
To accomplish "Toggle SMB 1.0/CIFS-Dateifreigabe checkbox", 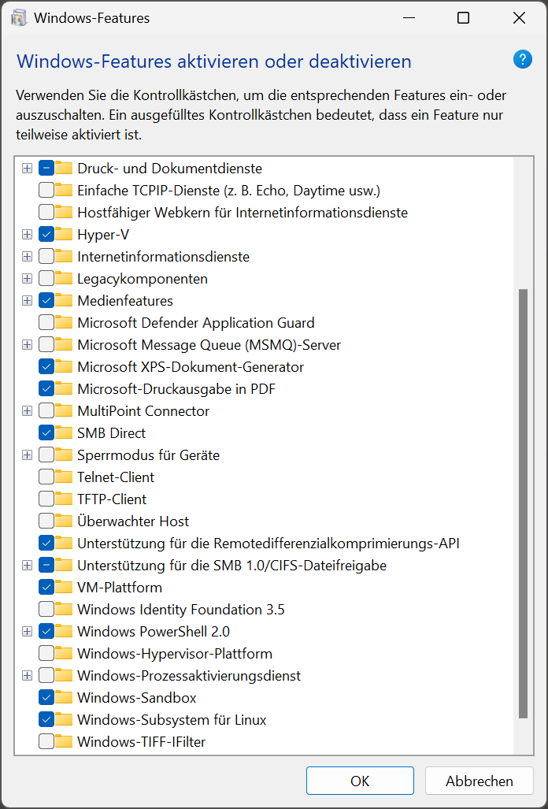I will tap(46, 565).
